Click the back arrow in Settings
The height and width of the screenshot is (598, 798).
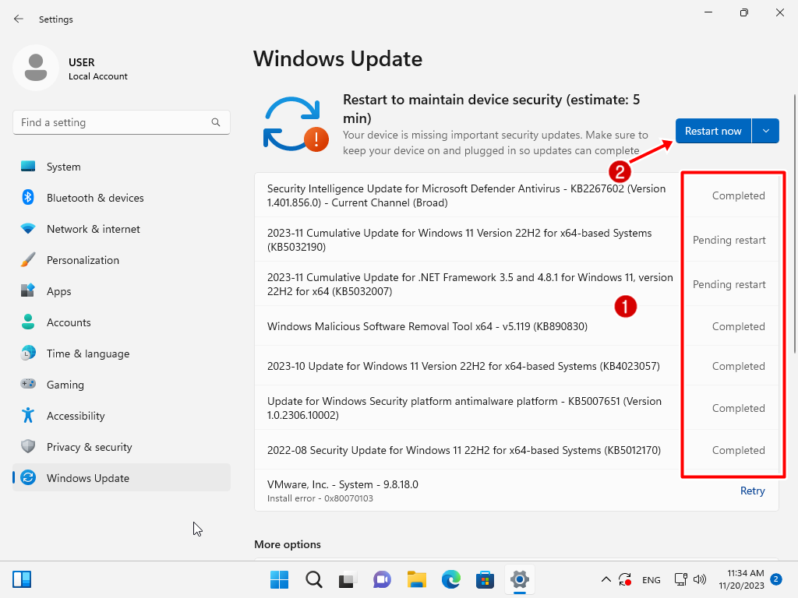19,19
